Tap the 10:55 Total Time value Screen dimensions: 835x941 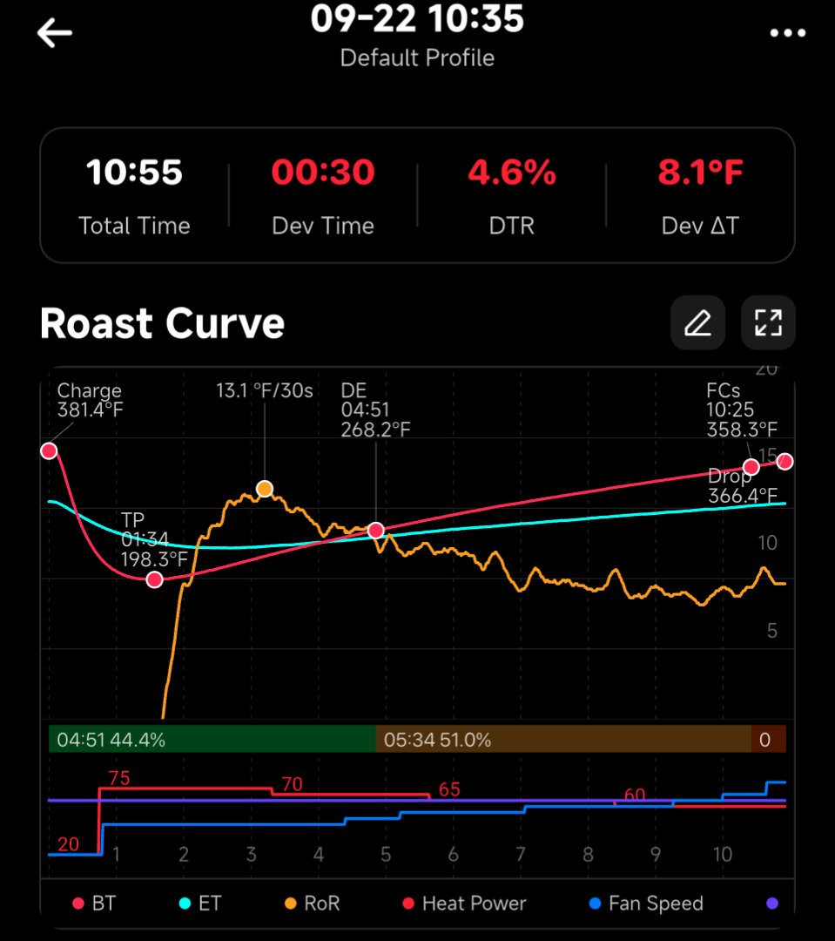click(134, 173)
